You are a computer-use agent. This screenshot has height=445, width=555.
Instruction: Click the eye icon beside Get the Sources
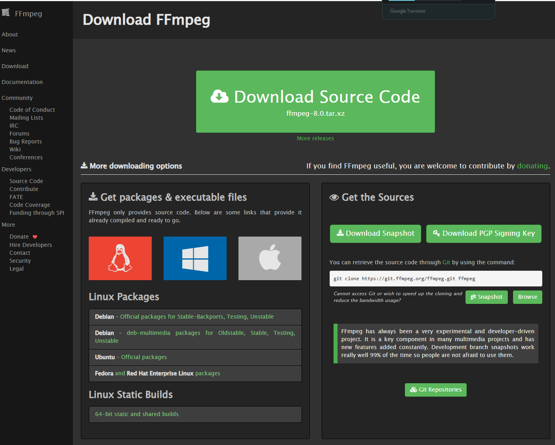click(334, 197)
